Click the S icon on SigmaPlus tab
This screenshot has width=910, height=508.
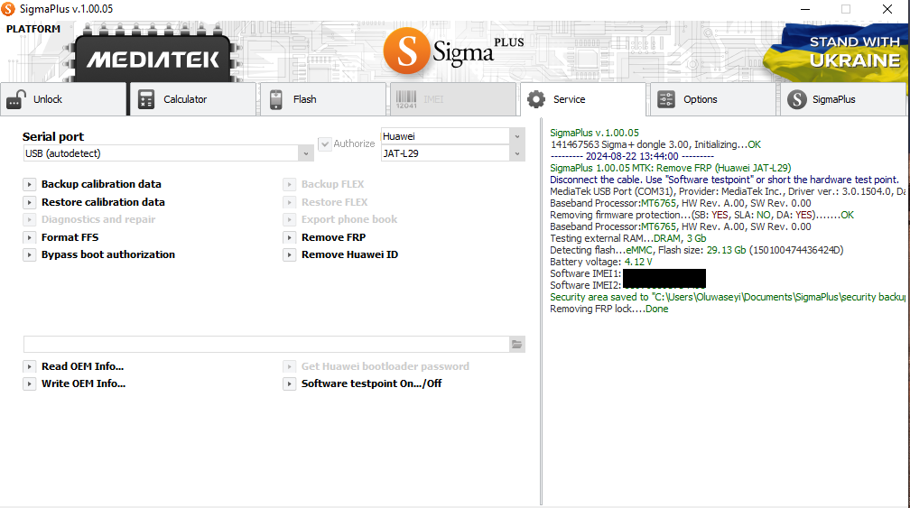coord(797,99)
